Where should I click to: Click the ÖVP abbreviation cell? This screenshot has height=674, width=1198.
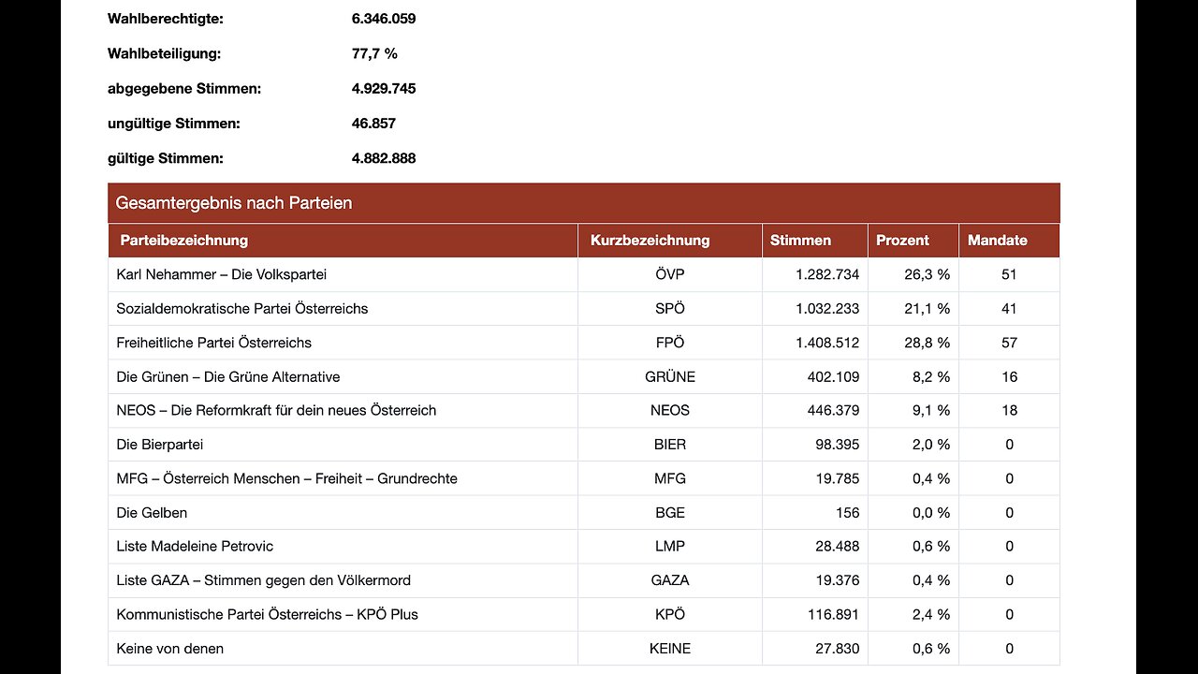coord(670,274)
